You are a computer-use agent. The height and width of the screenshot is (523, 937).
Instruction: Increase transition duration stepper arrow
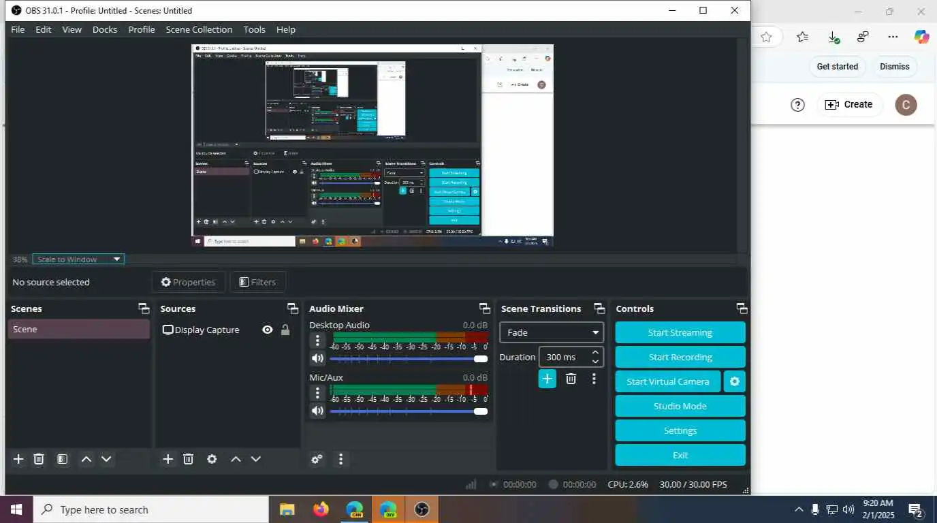coord(595,352)
